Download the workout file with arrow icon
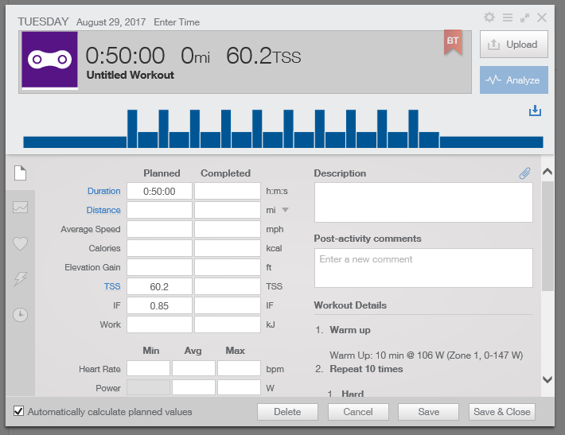This screenshot has width=565, height=435. (x=535, y=111)
